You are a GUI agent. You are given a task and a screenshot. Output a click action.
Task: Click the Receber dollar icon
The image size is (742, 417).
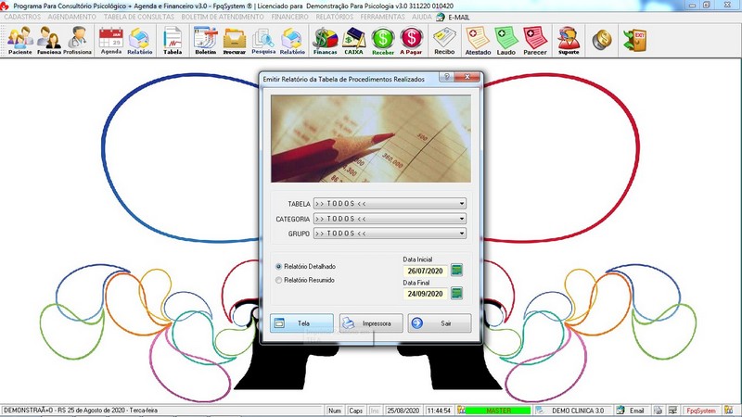click(383, 40)
